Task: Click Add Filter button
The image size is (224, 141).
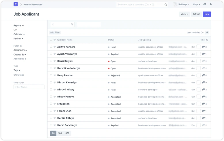Action: pos(55,33)
